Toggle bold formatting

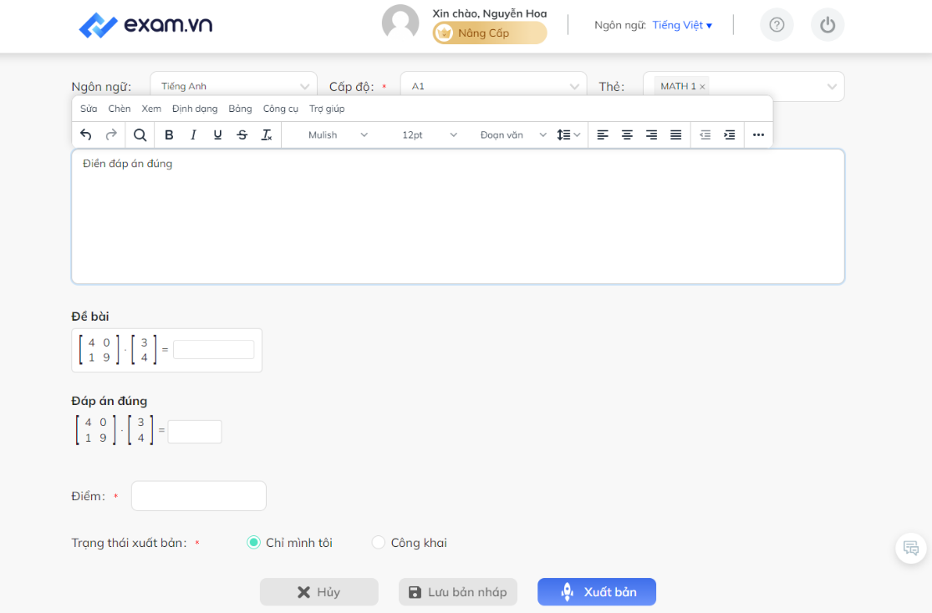(x=169, y=134)
